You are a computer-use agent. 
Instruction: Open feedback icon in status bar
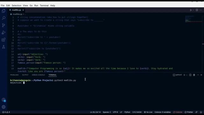click(196, 112)
